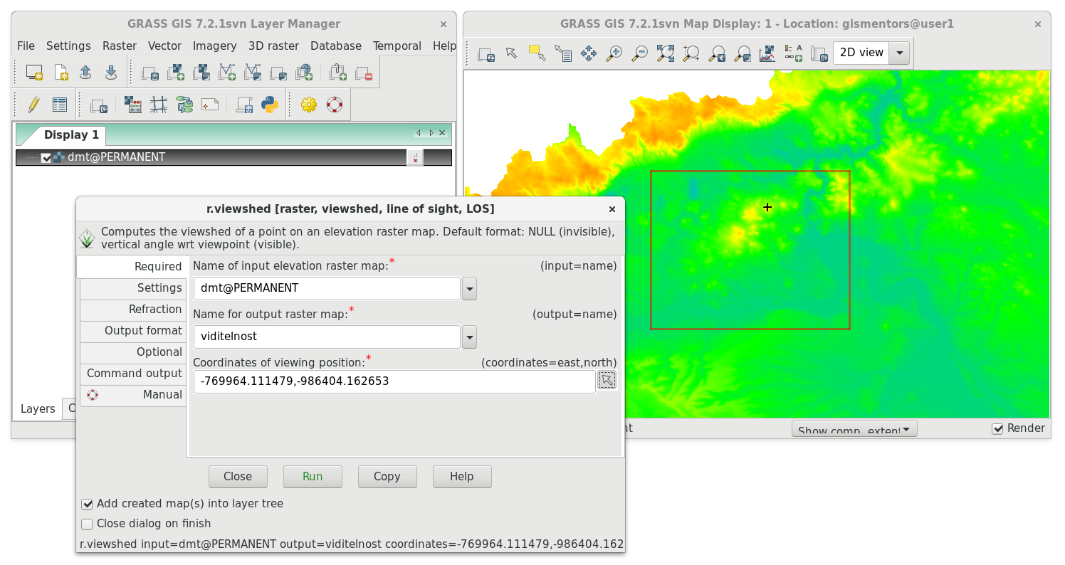Screen dimensions: 1065x565
Task: Toggle Add created map(s) into layer tree
Action: 87,504
